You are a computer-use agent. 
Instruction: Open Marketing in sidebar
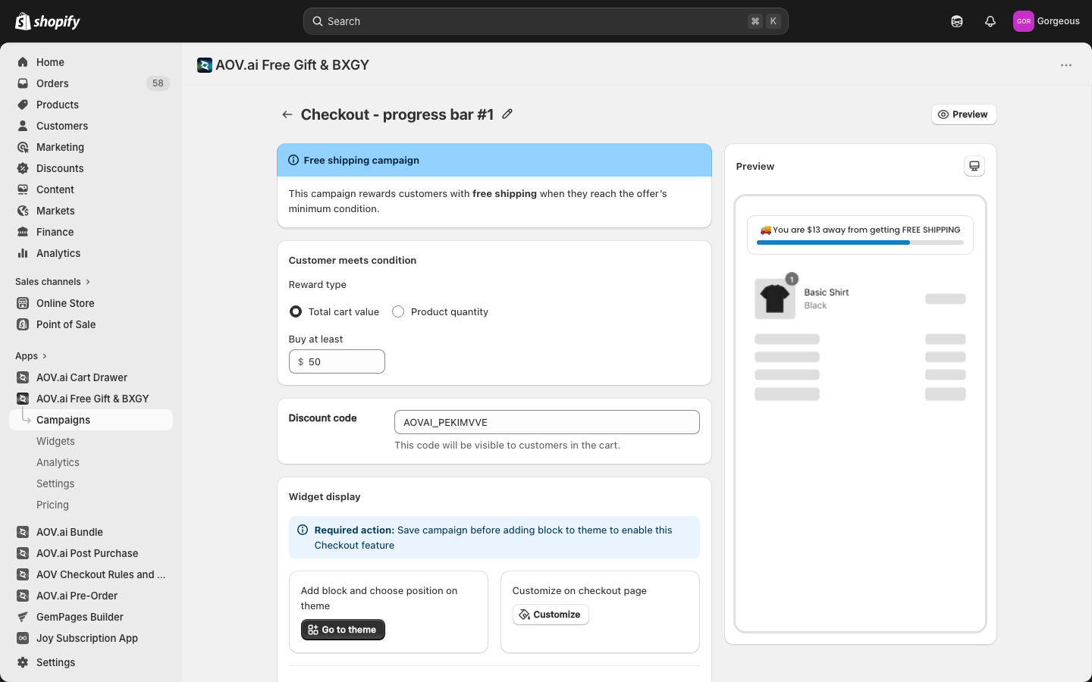(91, 147)
